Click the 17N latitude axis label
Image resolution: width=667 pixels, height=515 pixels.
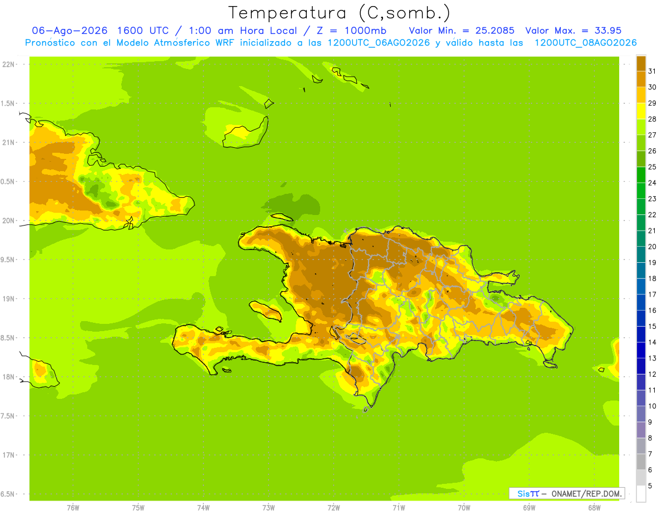(x=8, y=455)
